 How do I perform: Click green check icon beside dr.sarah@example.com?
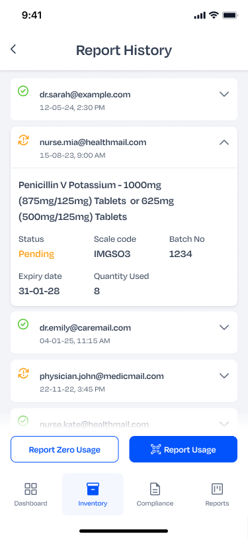click(x=23, y=91)
